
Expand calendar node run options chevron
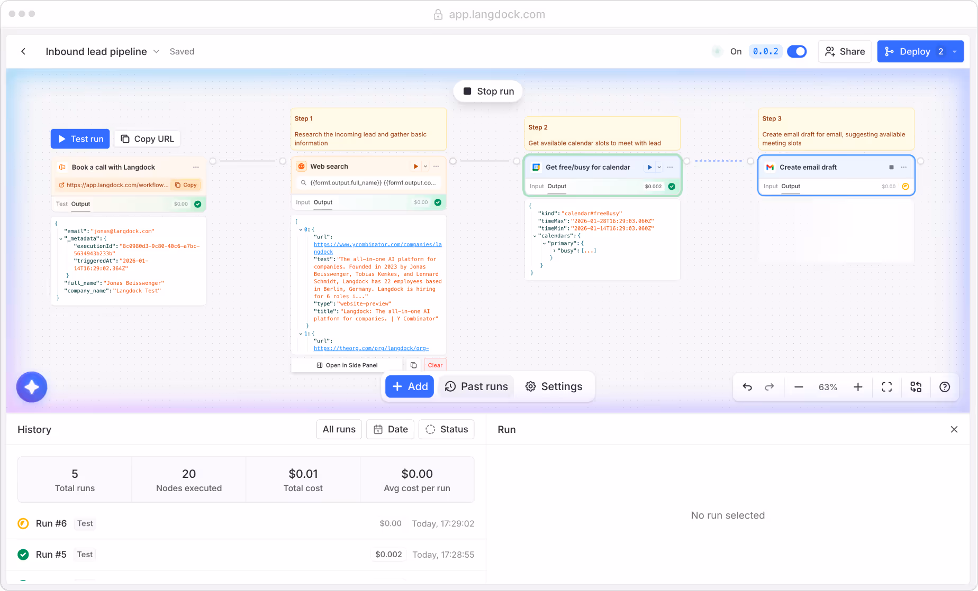click(x=659, y=168)
